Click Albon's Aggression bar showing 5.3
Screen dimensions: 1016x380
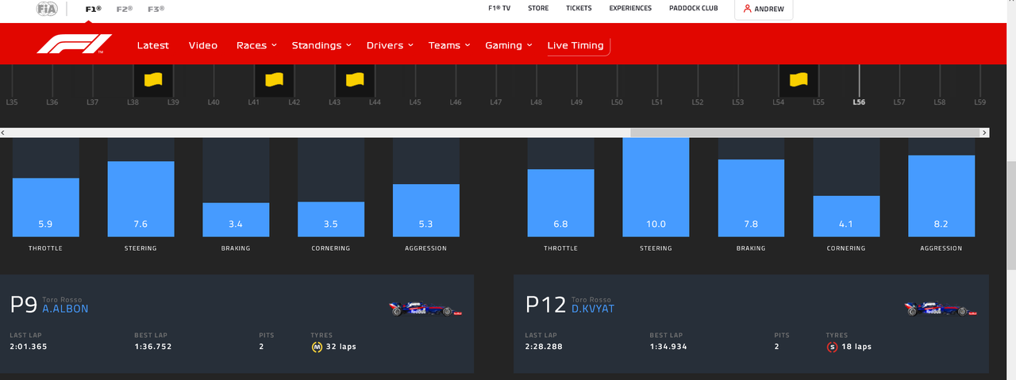pyautogui.click(x=426, y=210)
